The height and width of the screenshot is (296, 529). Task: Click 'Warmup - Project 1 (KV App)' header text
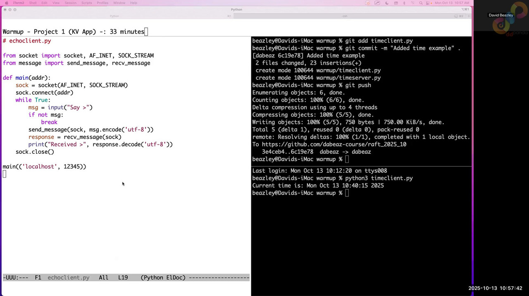[49, 32]
